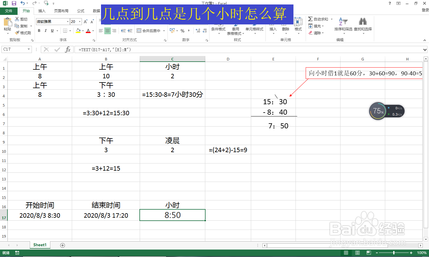Open AutoSum dropdown arrow
The image size is (429, 257).
[x=332, y=19]
